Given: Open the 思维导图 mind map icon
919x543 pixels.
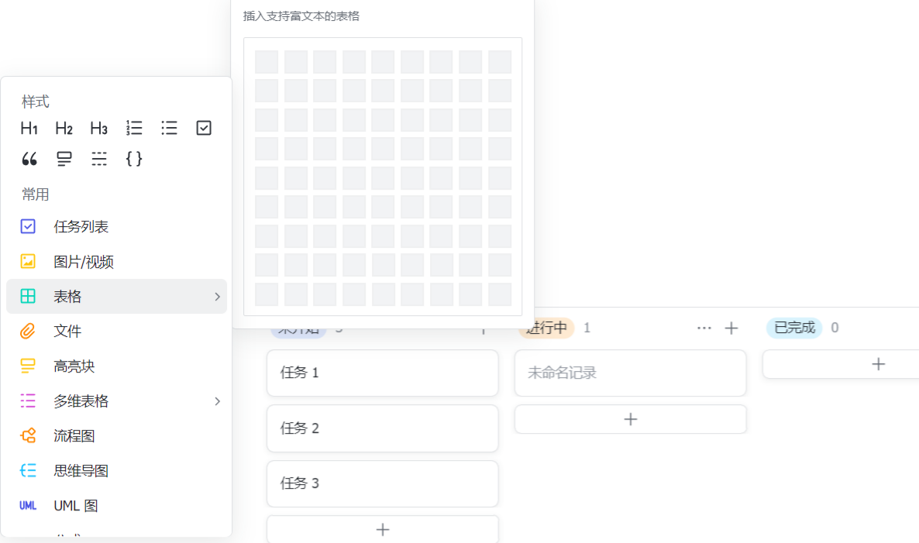Looking at the screenshot, I should point(28,470).
